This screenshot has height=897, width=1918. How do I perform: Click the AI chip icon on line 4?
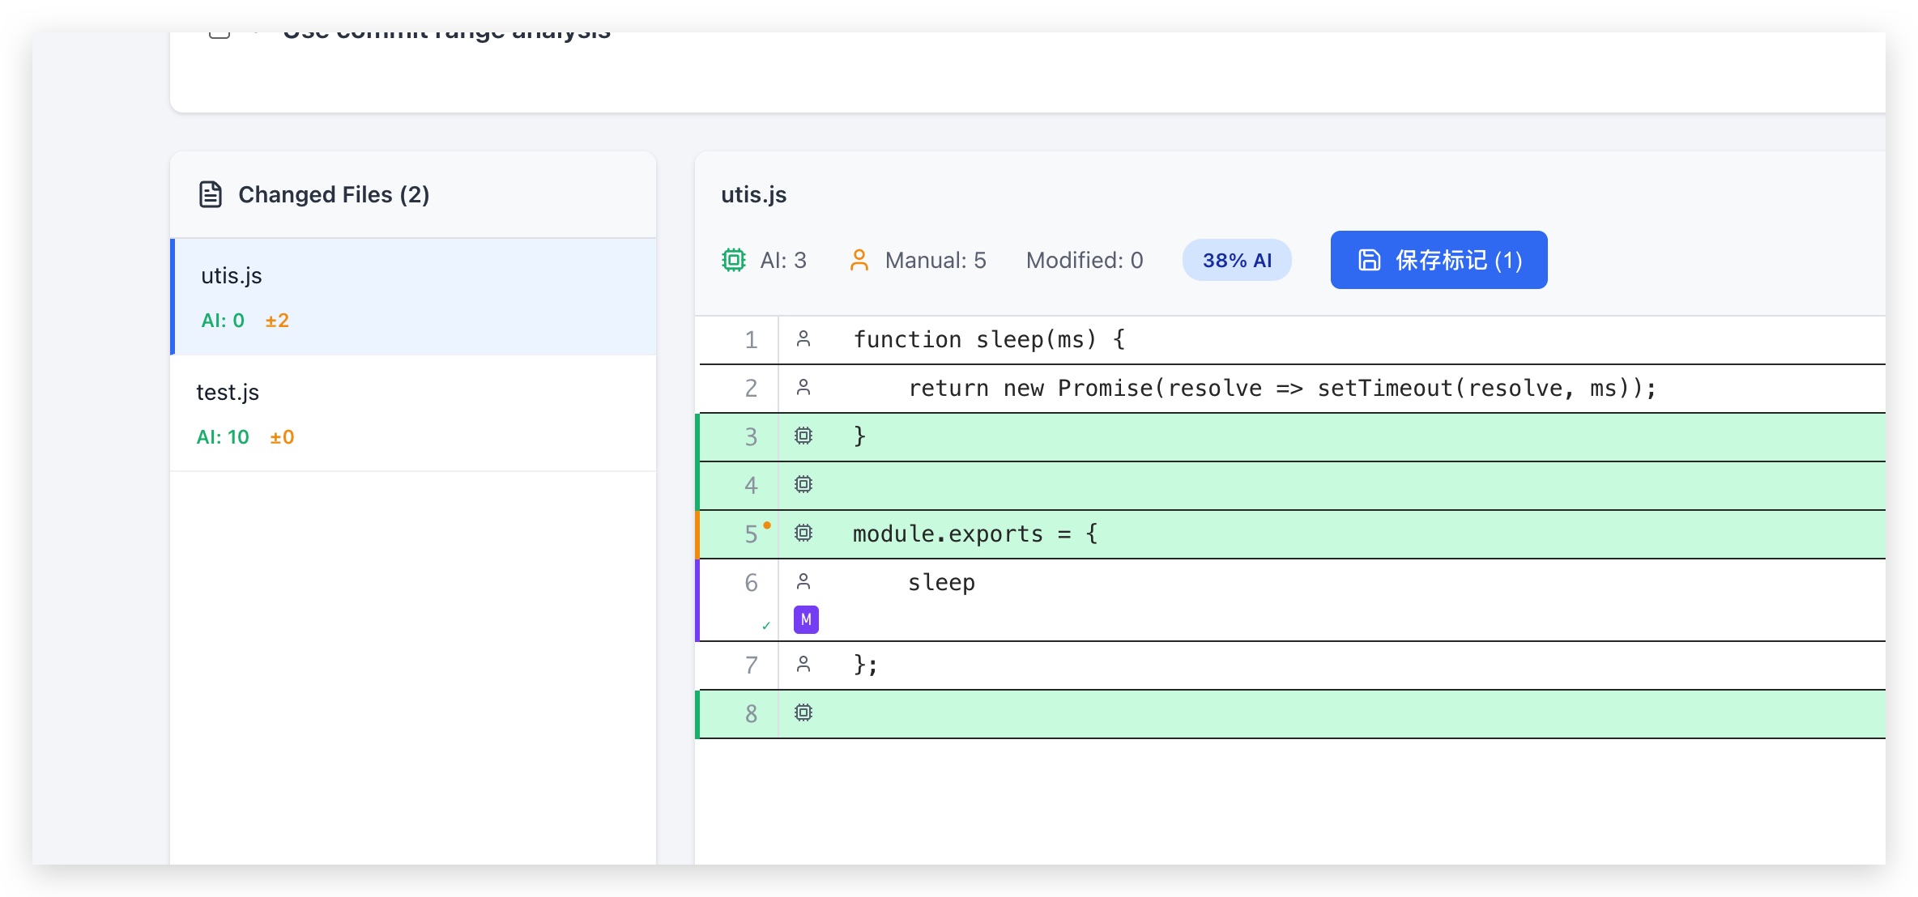(x=803, y=485)
